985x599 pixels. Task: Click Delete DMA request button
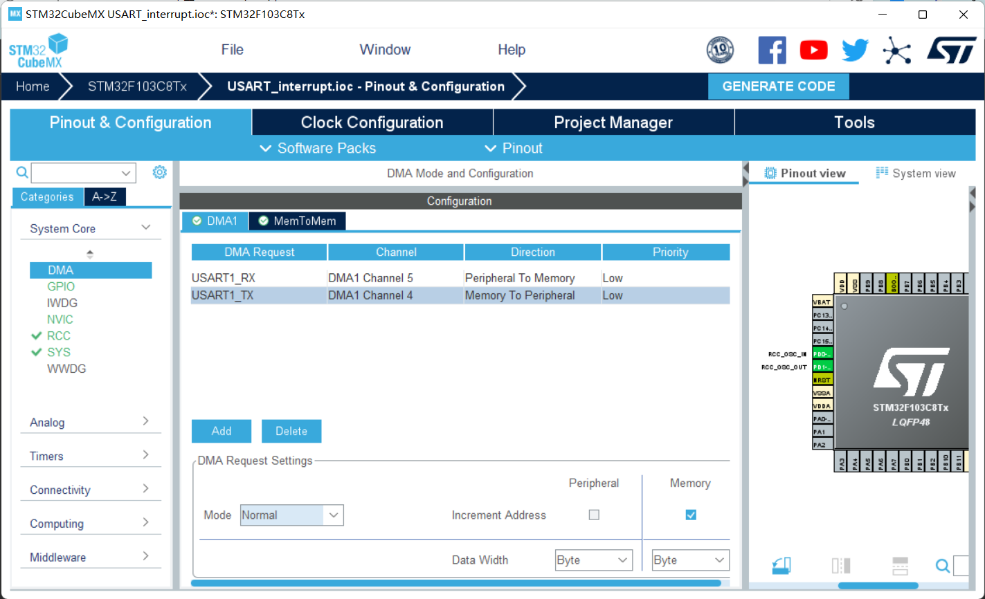(x=291, y=431)
